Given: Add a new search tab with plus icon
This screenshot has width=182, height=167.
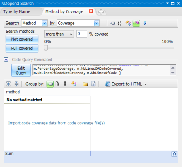Looking at the screenshot, I should point(101,12).
